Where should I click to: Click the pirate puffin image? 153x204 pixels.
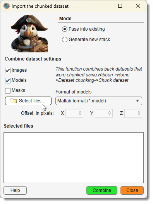[29, 34]
